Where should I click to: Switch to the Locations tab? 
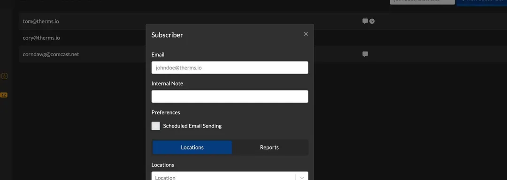(x=192, y=147)
